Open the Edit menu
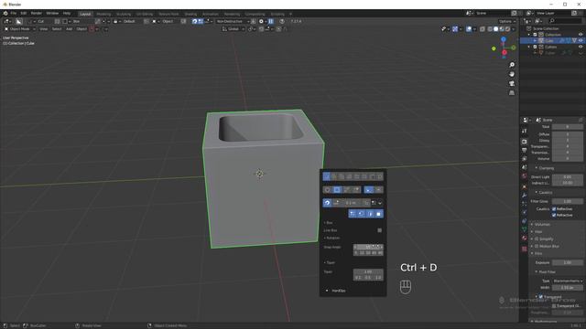Image resolution: width=586 pixels, height=329 pixels. [x=24, y=13]
